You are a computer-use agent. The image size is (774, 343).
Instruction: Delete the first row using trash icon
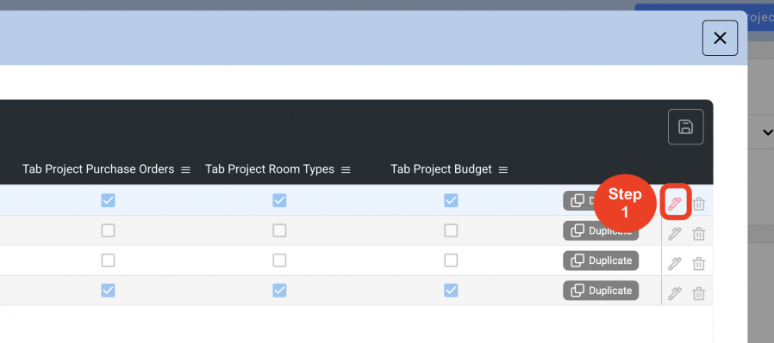pos(698,203)
